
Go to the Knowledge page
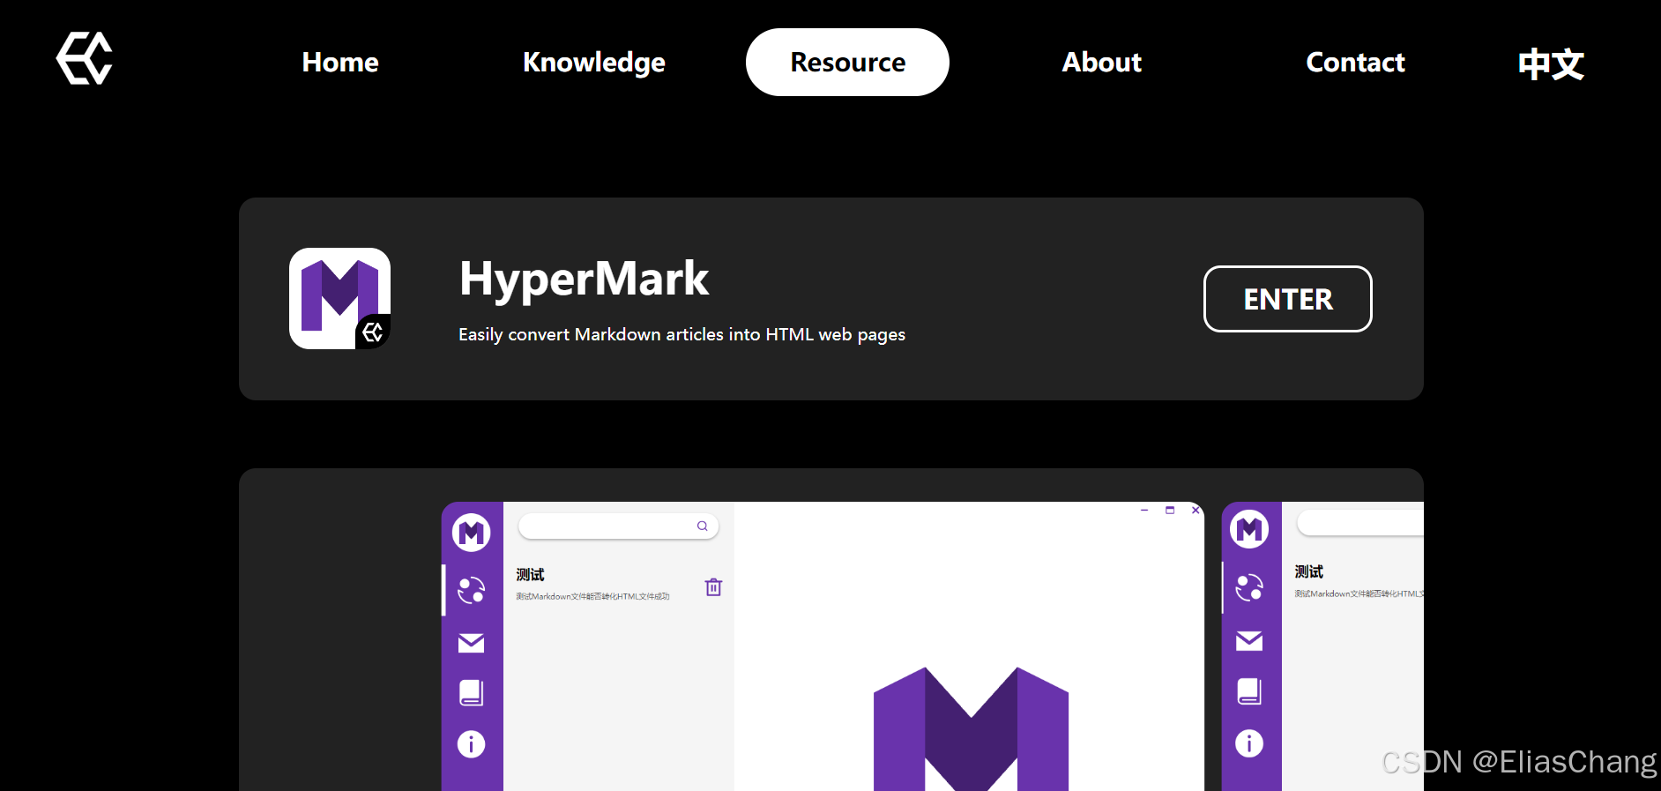tap(594, 63)
